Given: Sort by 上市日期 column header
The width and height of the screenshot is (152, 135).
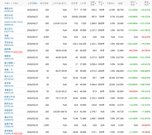Looking at the screenshot, I should (x=32, y=3).
